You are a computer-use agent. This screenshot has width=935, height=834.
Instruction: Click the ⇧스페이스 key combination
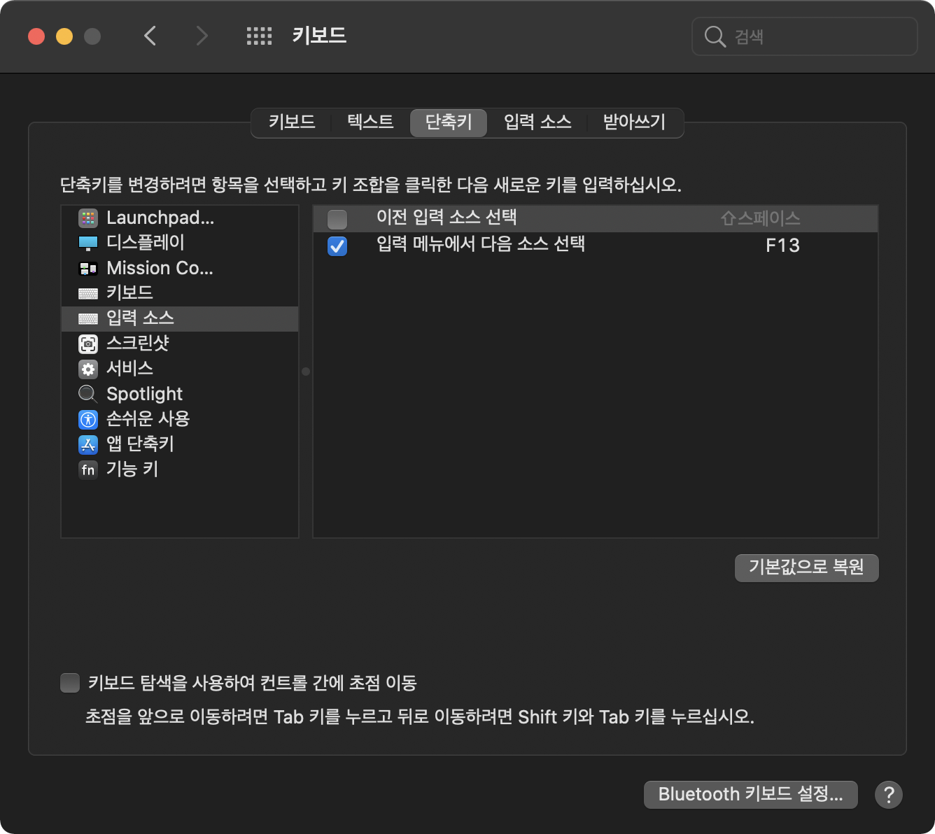click(x=760, y=219)
